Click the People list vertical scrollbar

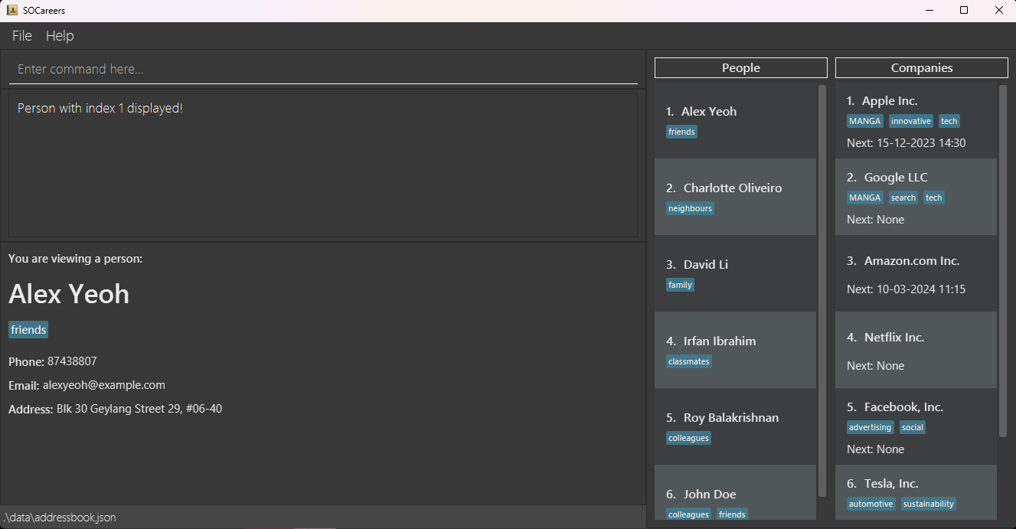822,291
